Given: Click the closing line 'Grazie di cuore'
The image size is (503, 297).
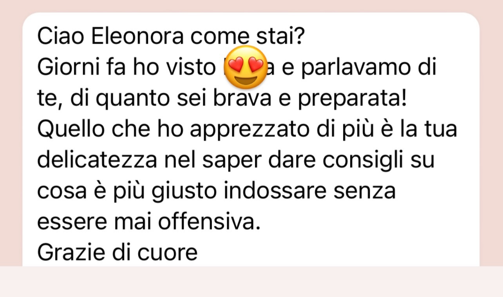Looking at the screenshot, I should coord(118,253).
